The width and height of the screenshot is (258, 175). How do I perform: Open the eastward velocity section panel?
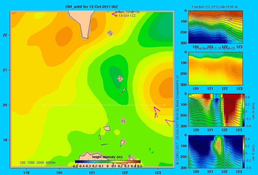point(215,152)
